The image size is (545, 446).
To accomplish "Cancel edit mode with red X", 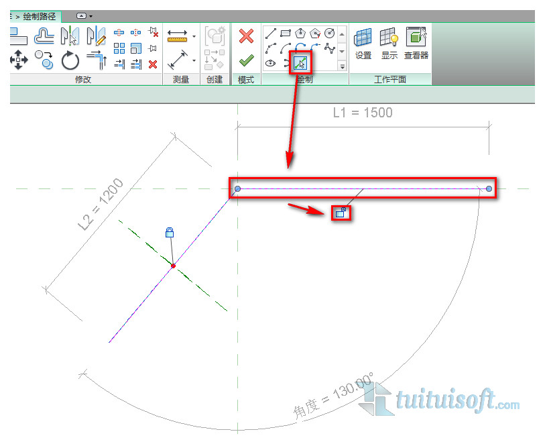I will point(246,36).
